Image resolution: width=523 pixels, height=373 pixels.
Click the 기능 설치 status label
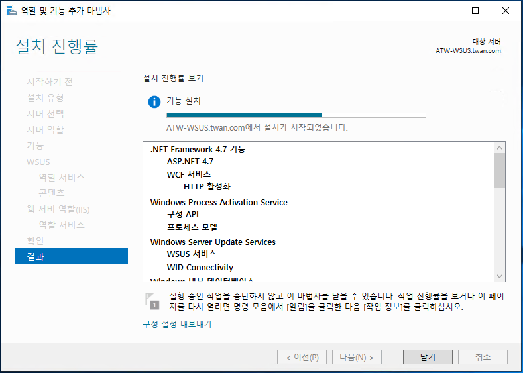click(184, 101)
